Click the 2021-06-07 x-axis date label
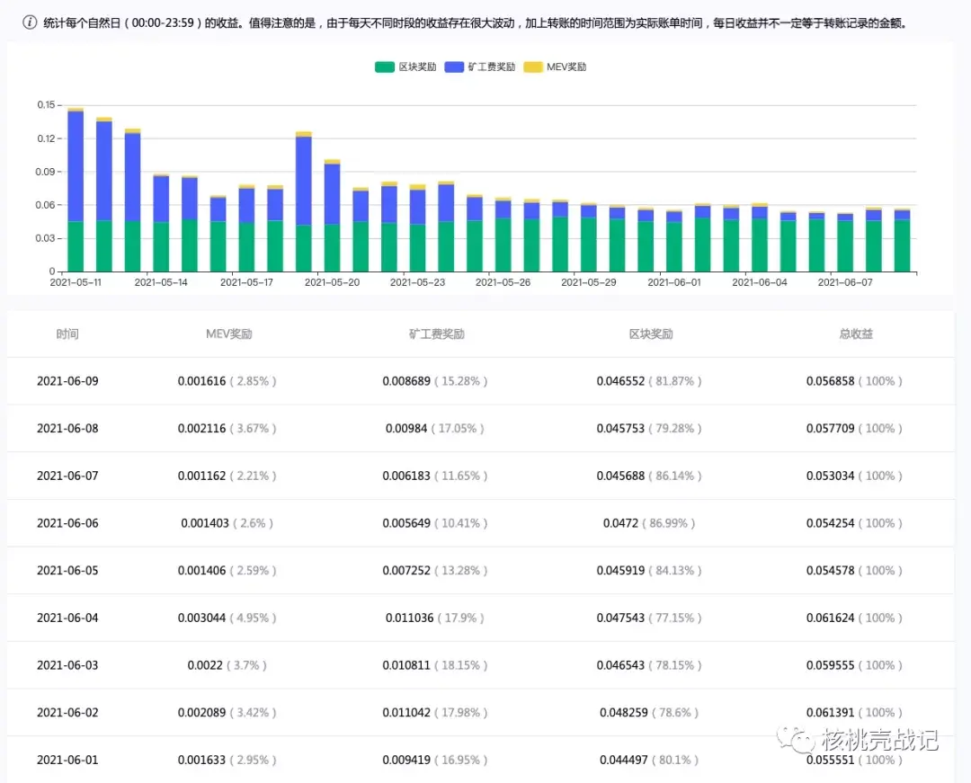Image resolution: width=971 pixels, height=783 pixels. pyautogui.click(x=845, y=280)
